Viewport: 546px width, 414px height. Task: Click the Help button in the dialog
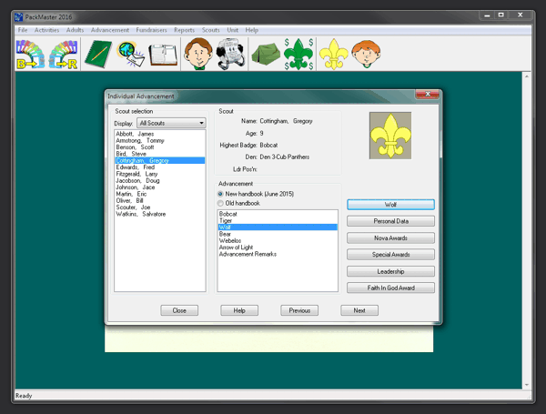239,310
